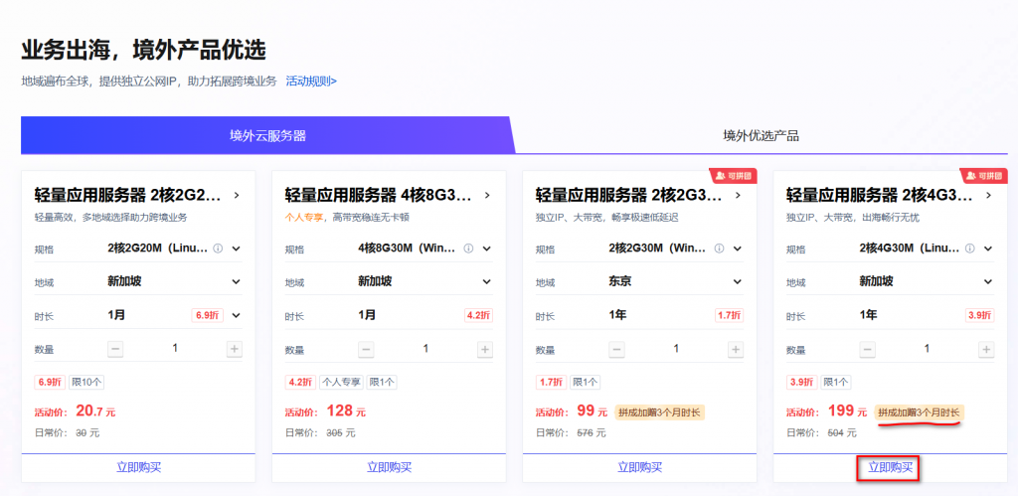Decrease quantity with minus in second card
The height and width of the screenshot is (496, 1018).
pos(366,349)
